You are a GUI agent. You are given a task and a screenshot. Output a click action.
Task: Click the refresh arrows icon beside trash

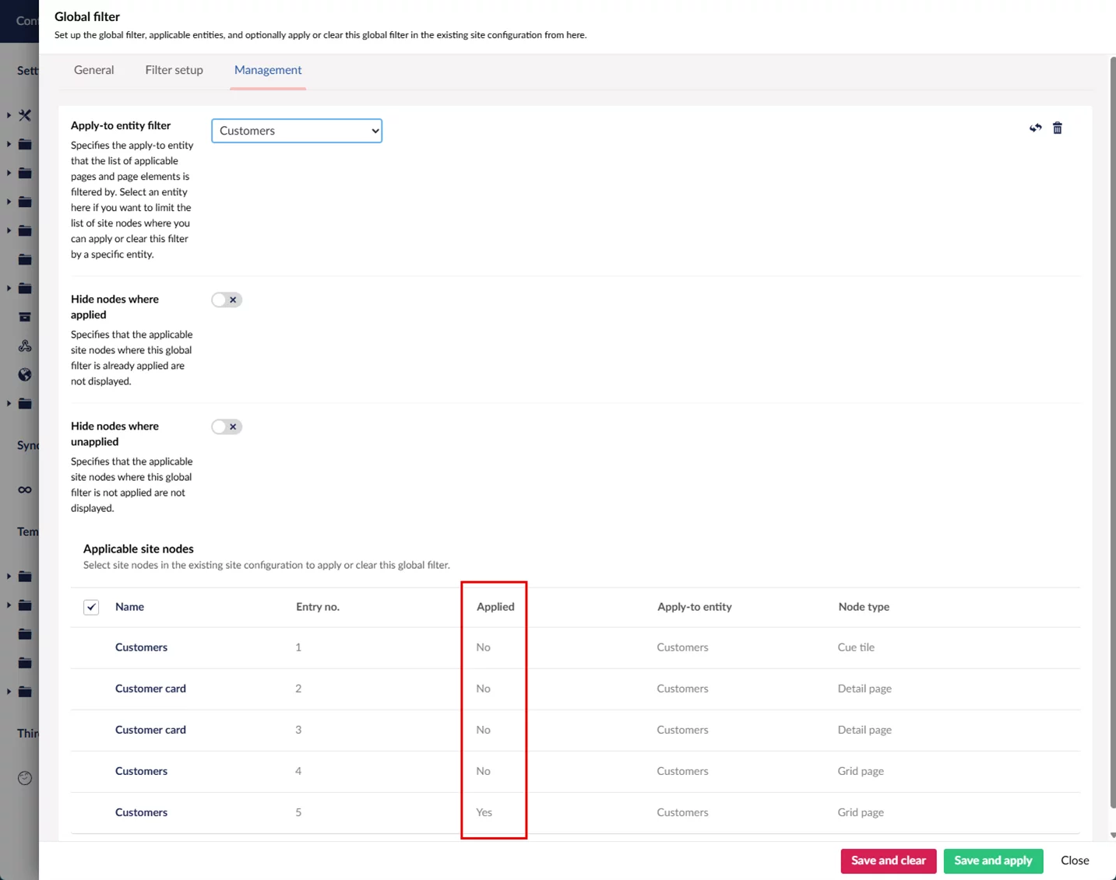1035,128
